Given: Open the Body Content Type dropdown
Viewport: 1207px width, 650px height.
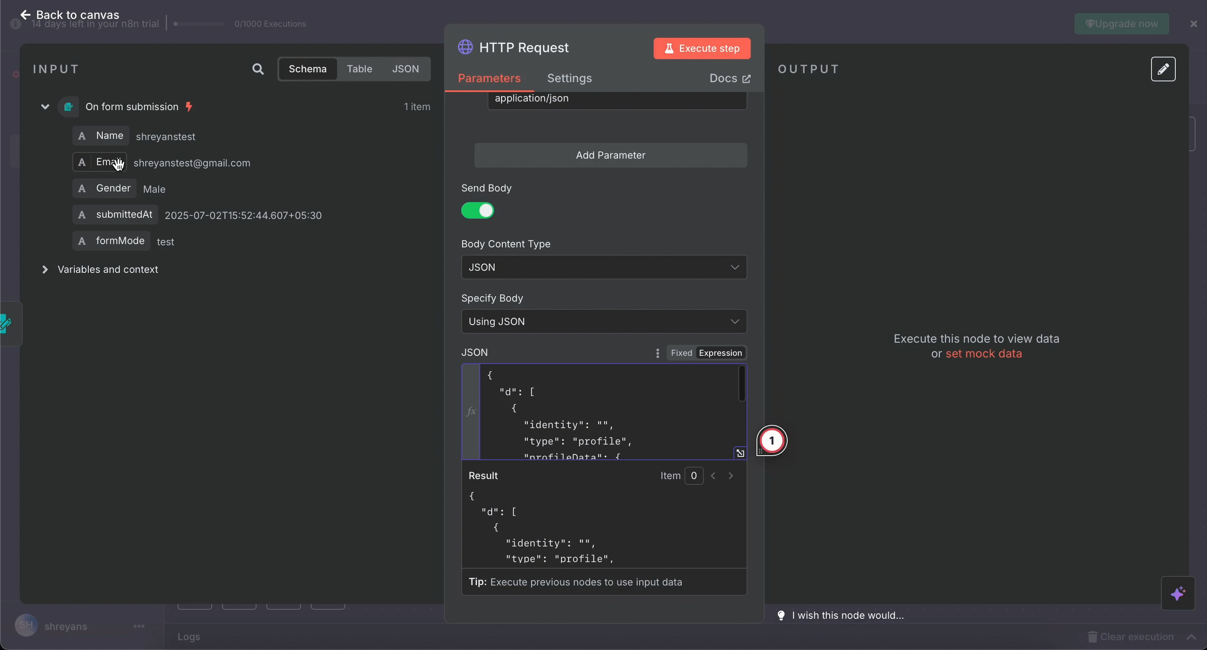Looking at the screenshot, I should tap(603, 267).
